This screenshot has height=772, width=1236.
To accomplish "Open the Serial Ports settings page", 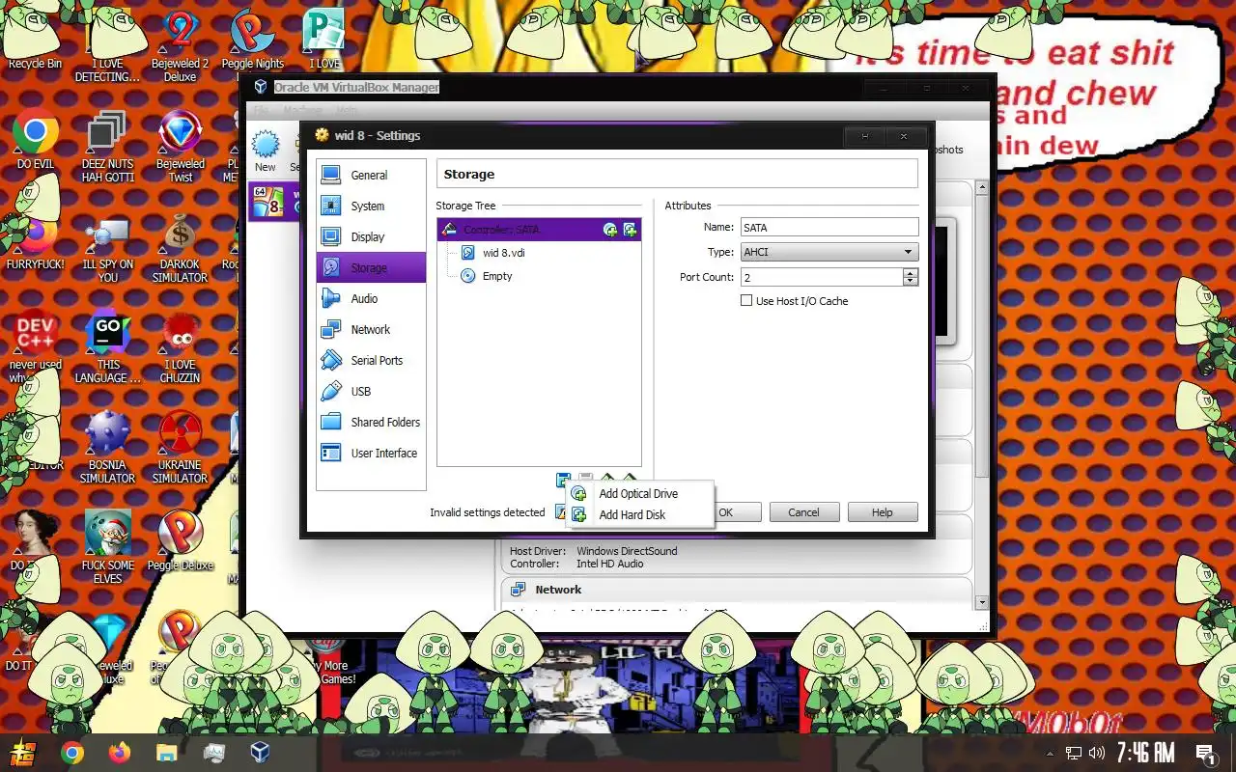I will [371, 360].
